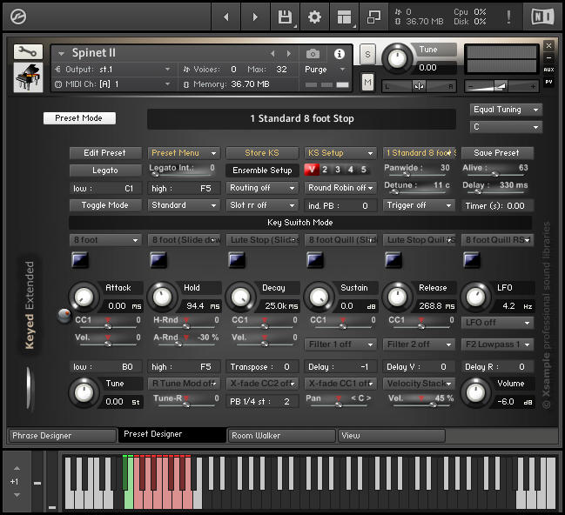565x515 pixels.
Task: Open the Purge menu
Action: (325, 69)
